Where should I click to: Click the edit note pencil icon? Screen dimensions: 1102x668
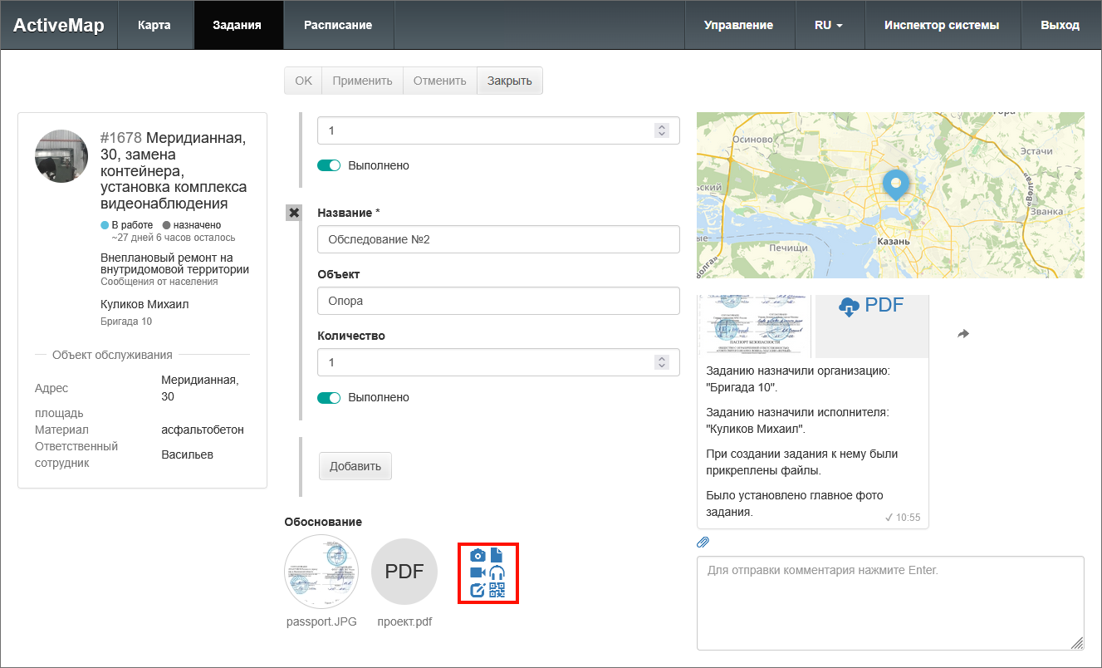478,591
